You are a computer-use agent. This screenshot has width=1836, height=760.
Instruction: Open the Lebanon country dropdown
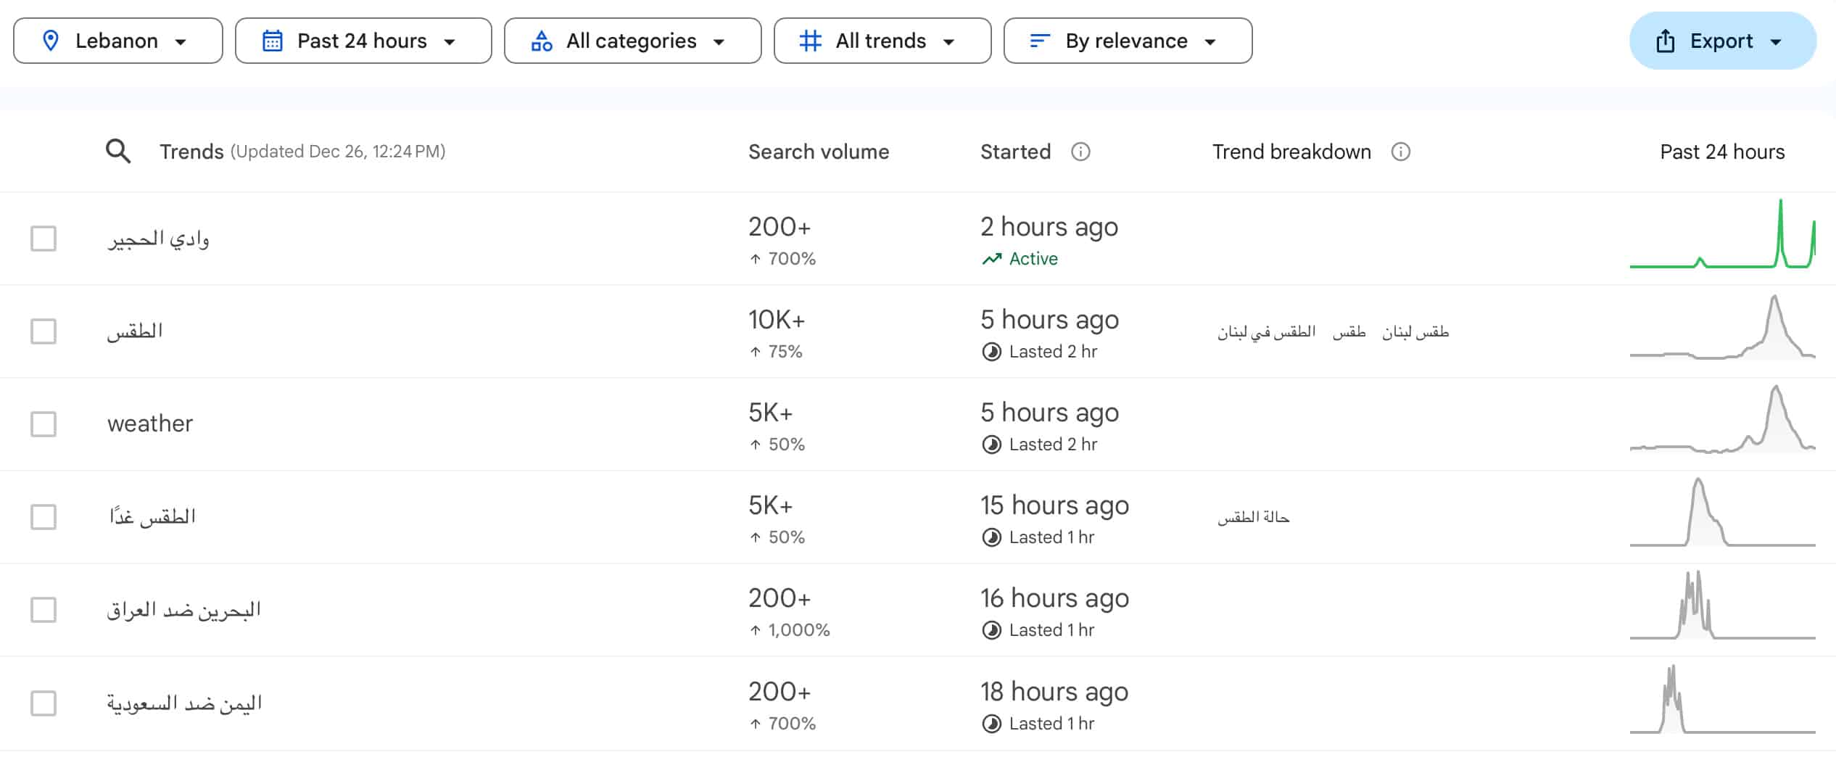(117, 41)
